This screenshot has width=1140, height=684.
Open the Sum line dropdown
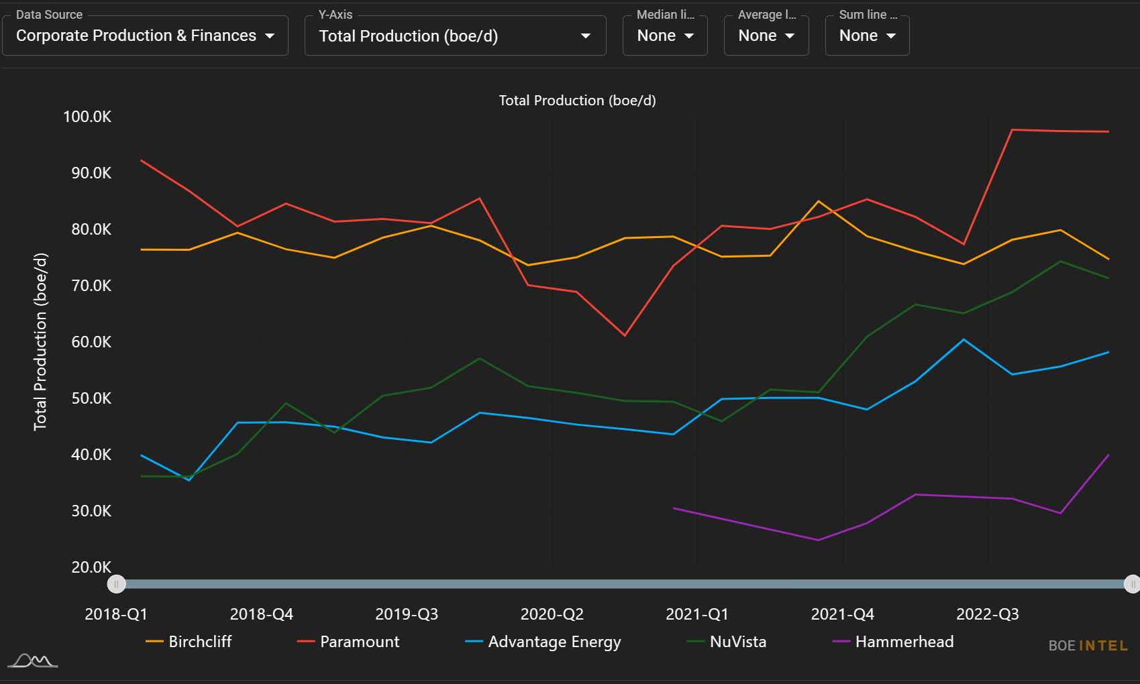(867, 36)
